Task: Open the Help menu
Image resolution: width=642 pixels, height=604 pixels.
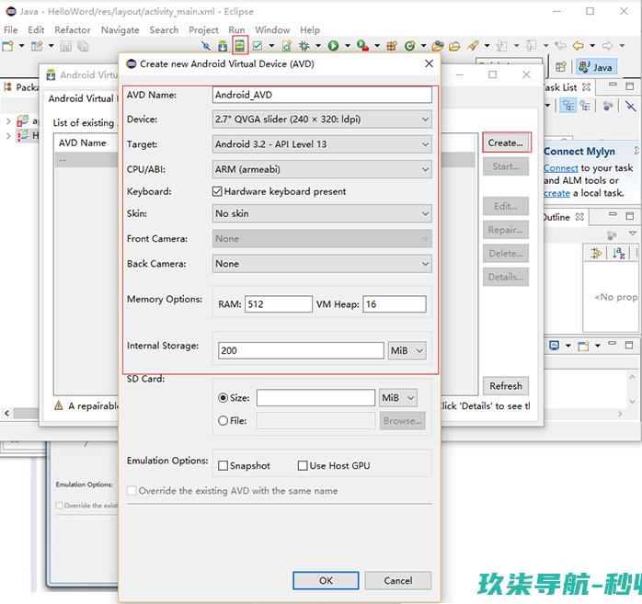Action: [x=310, y=29]
